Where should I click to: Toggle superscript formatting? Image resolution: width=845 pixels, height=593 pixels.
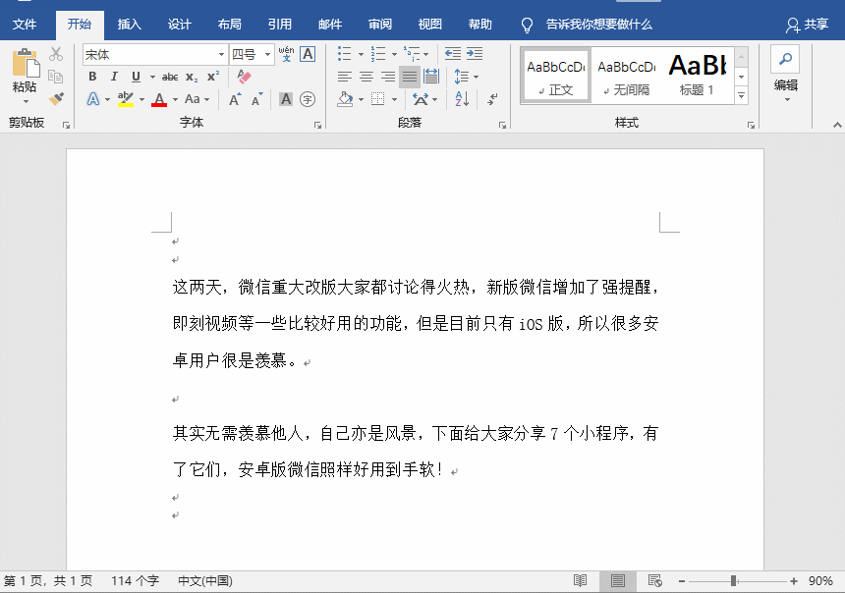[x=213, y=77]
